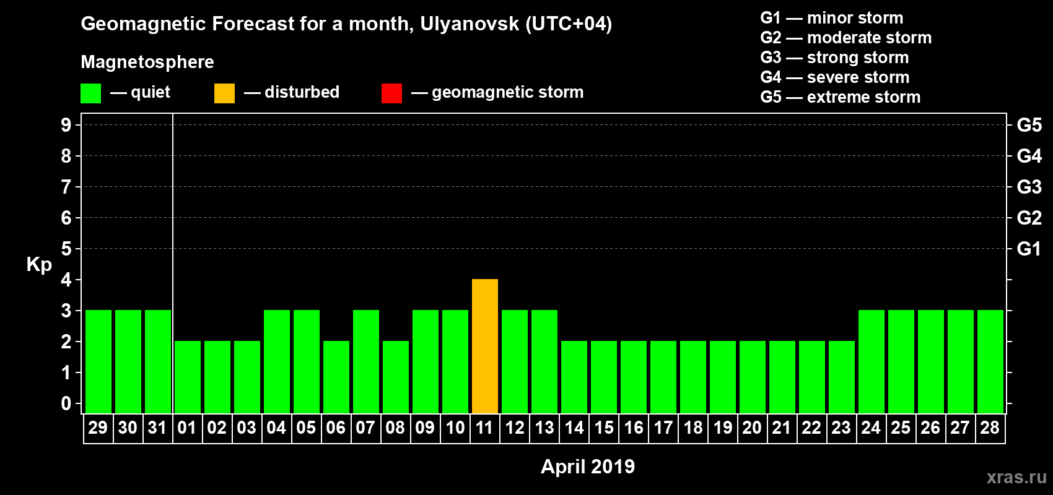Click the Kp axis label
Screen dimensions: 1053x495
pyautogui.click(x=39, y=265)
